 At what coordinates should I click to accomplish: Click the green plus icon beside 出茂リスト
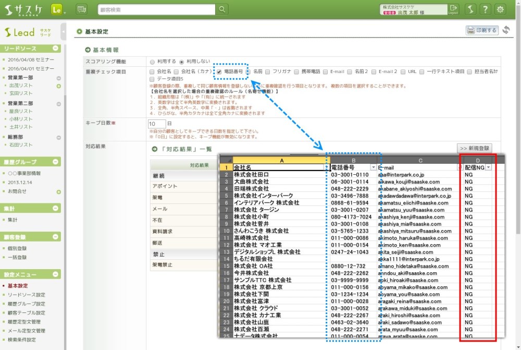click(x=58, y=86)
